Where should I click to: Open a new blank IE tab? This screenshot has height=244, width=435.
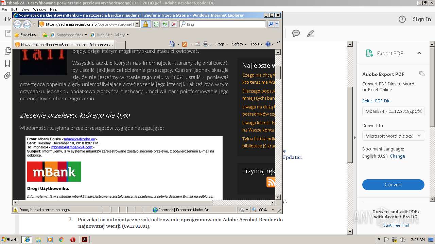pyautogui.click(x=121, y=44)
